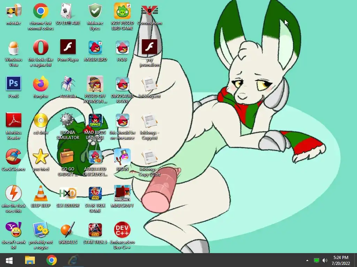Open the 'Australia' spider solitaire icon

[68, 83]
